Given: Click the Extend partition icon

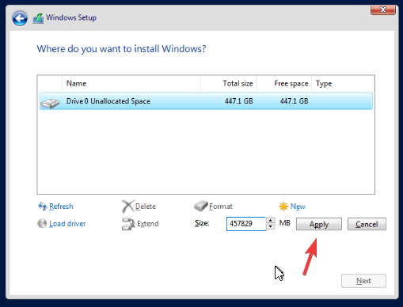Looking at the screenshot, I should pos(128,224).
